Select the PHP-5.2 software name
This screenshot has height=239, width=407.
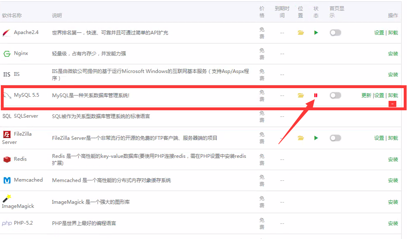[23, 223]
